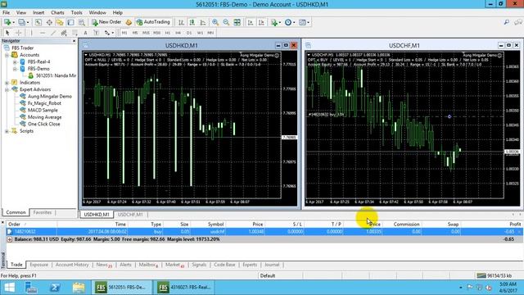Viewport: 524px width, 295px height.
Task: Open the Periods clock icon
Action: (288, 22)
